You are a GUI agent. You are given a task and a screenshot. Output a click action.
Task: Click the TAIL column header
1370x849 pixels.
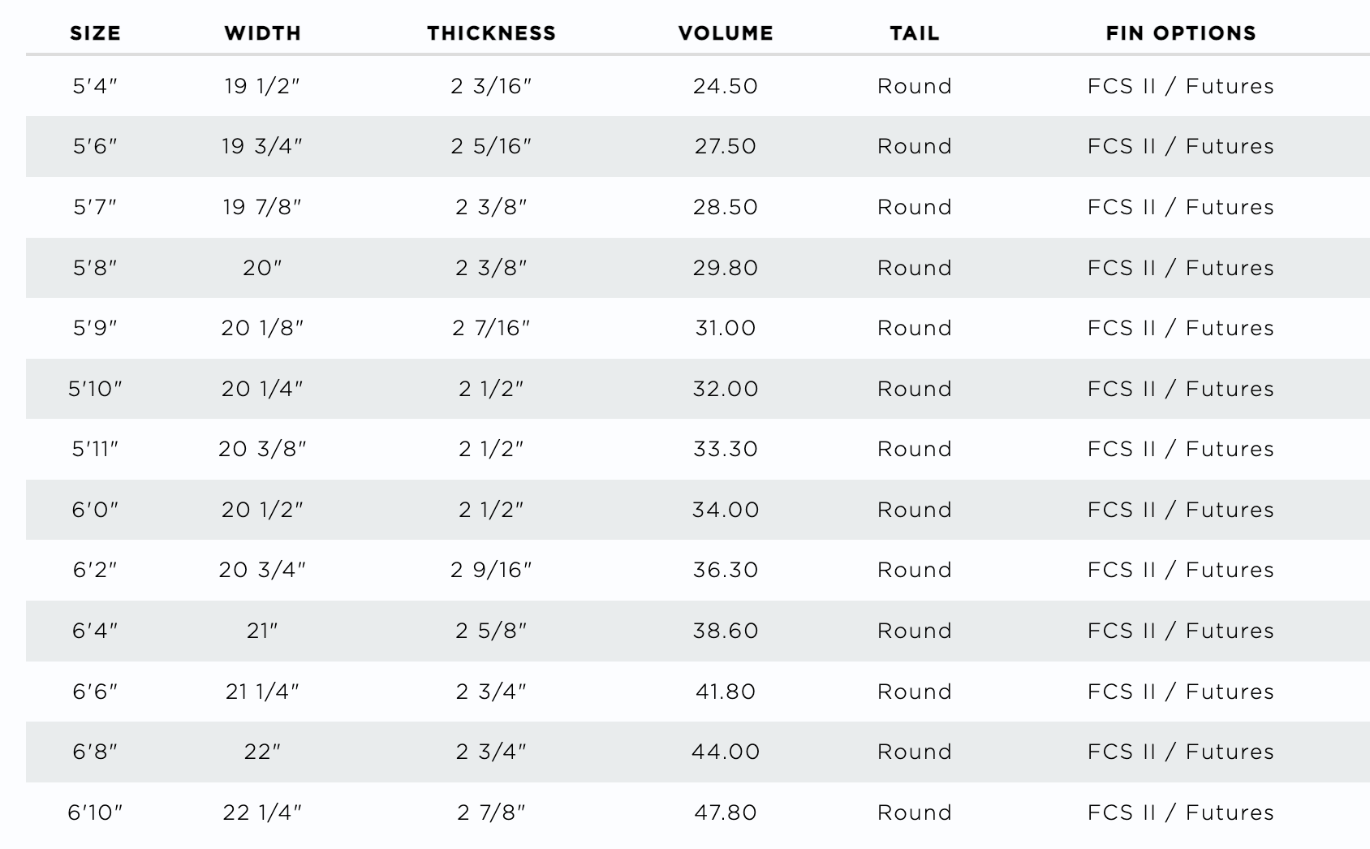[915, 33]
